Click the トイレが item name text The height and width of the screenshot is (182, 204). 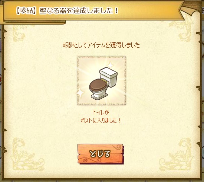[101, 112]
